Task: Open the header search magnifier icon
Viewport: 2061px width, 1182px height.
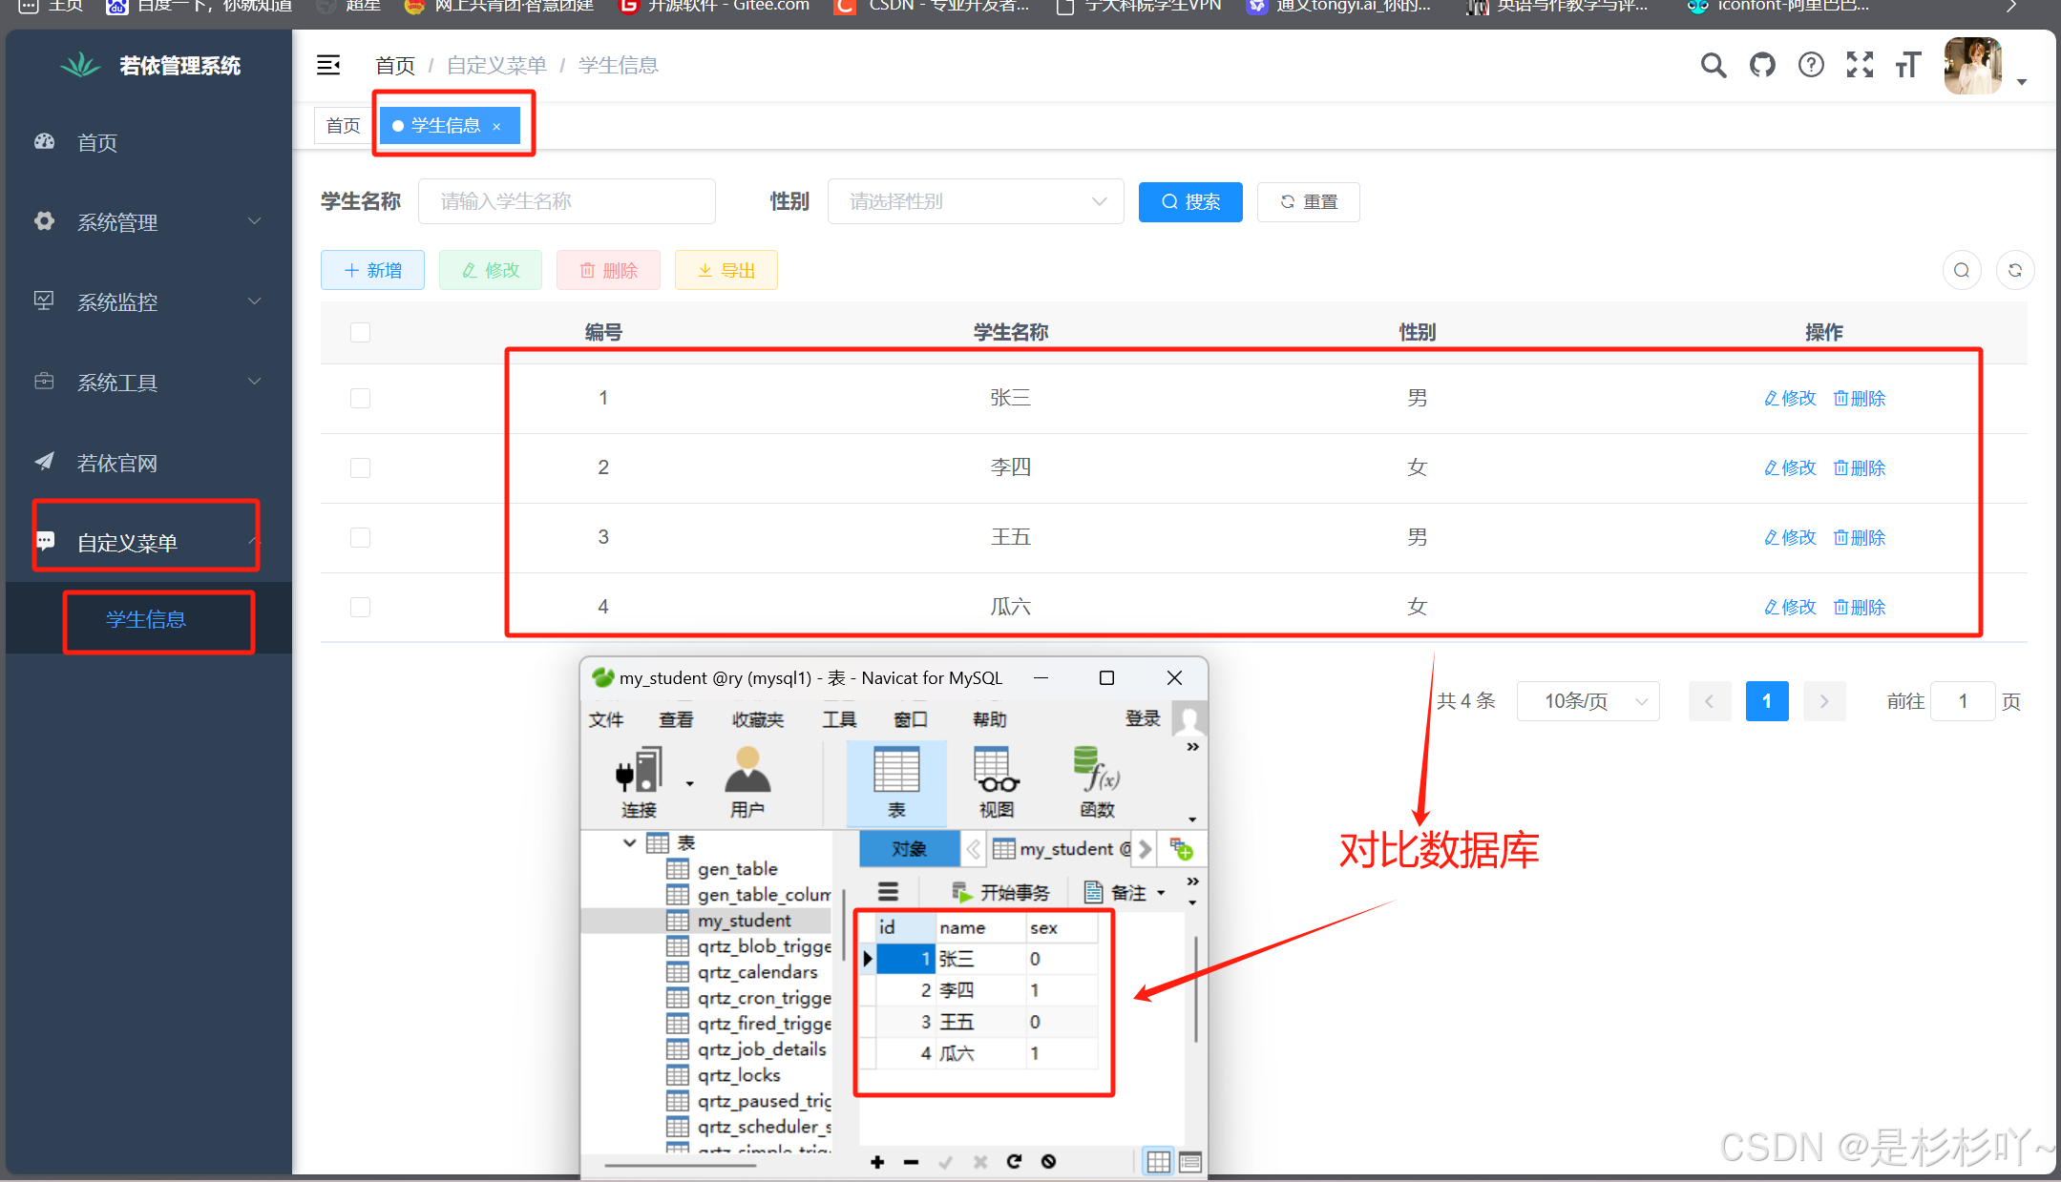Action: click(1714, 65)
